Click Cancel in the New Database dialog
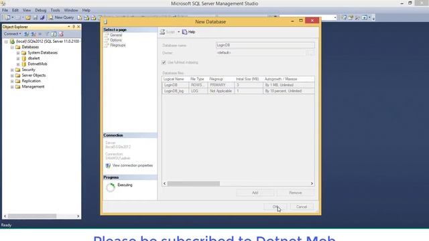The width and height of the screenshot is (429, 241). [x=301, y=207]
